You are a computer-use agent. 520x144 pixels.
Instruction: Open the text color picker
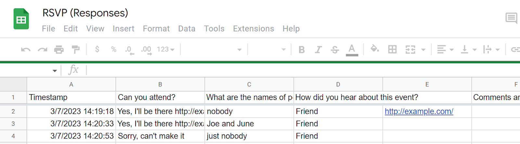(352, 50)
